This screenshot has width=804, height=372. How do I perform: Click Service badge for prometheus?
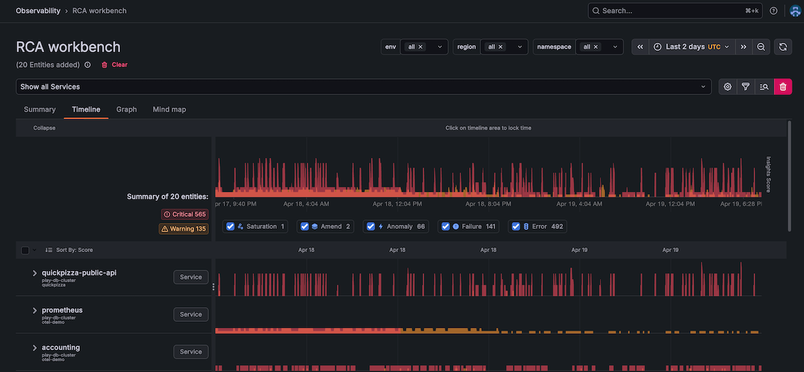[x=191, y=314]
